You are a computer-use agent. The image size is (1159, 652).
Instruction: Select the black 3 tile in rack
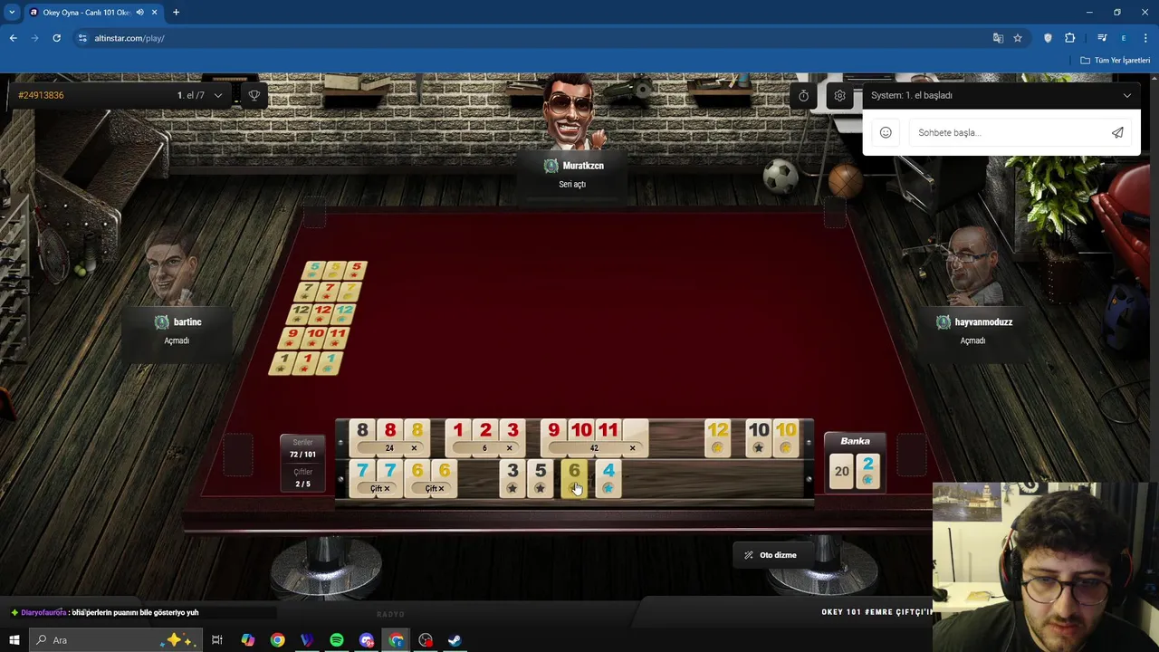(512, 479)
